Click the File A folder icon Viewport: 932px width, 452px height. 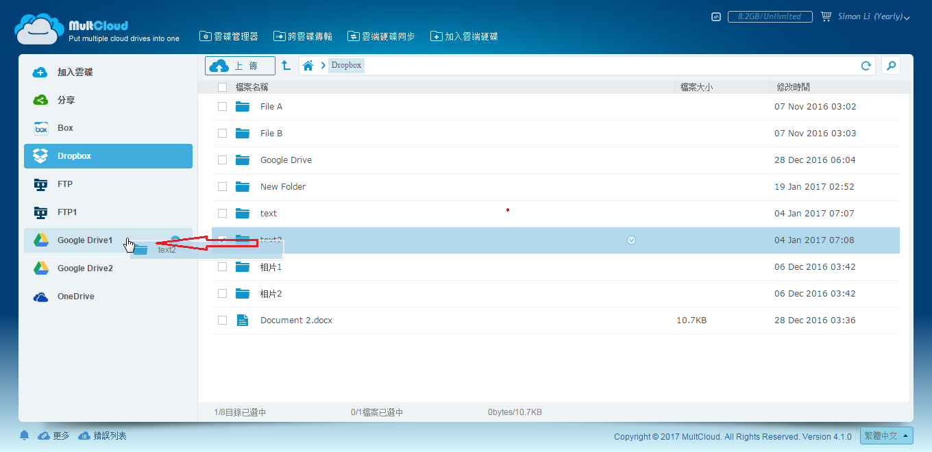[x=243, y=106]
